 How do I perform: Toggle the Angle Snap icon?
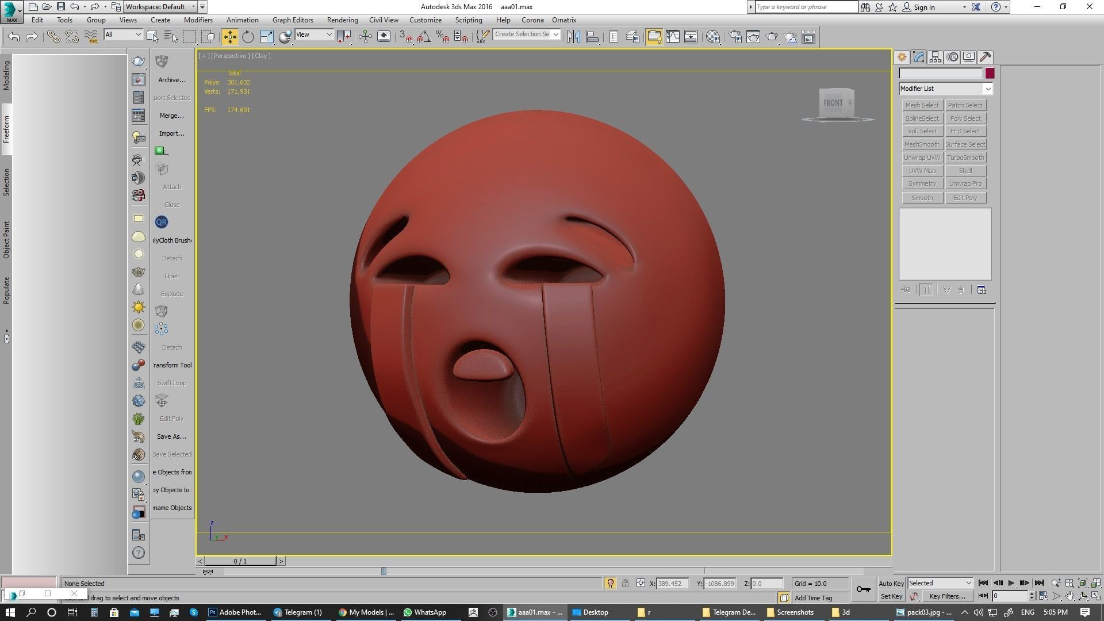(x=424, y=37)
